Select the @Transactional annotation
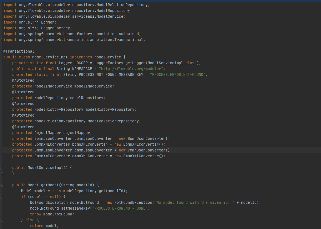Viewport: 321px width, 229px height. point(19,51)
